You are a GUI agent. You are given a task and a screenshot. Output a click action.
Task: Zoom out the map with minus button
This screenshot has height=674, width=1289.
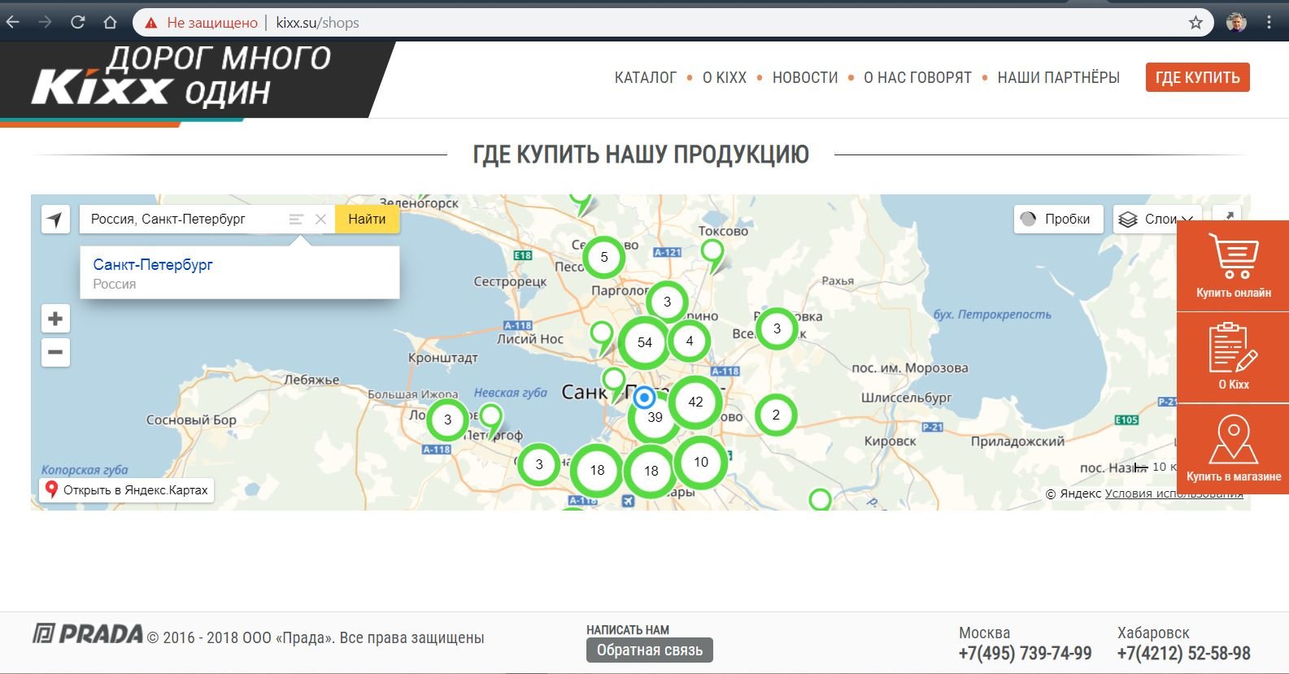click(x=55, y=352)
